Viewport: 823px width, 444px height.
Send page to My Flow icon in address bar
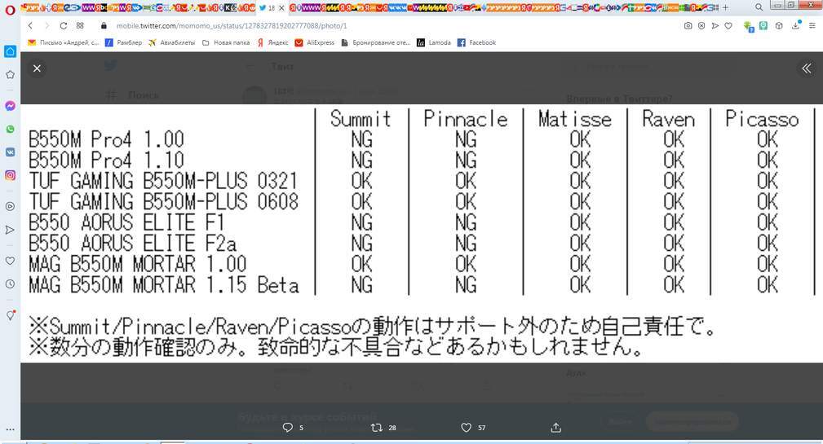pyautogui.click(x=715, y=26)
